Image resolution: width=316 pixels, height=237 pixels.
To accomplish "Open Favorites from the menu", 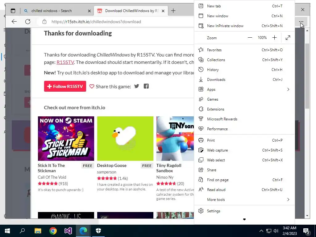I will pyautogui.click(x=244, y=50).
